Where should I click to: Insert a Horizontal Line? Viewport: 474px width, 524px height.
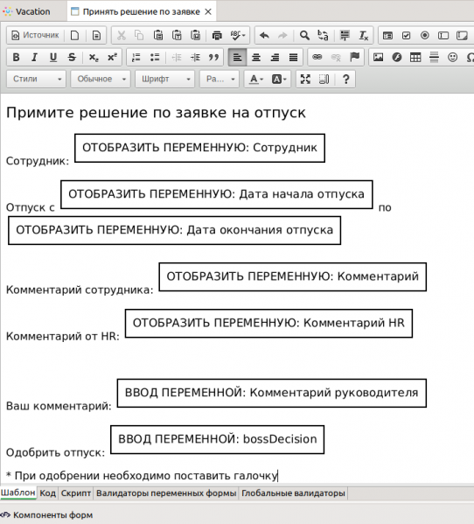tap(434, 57)
